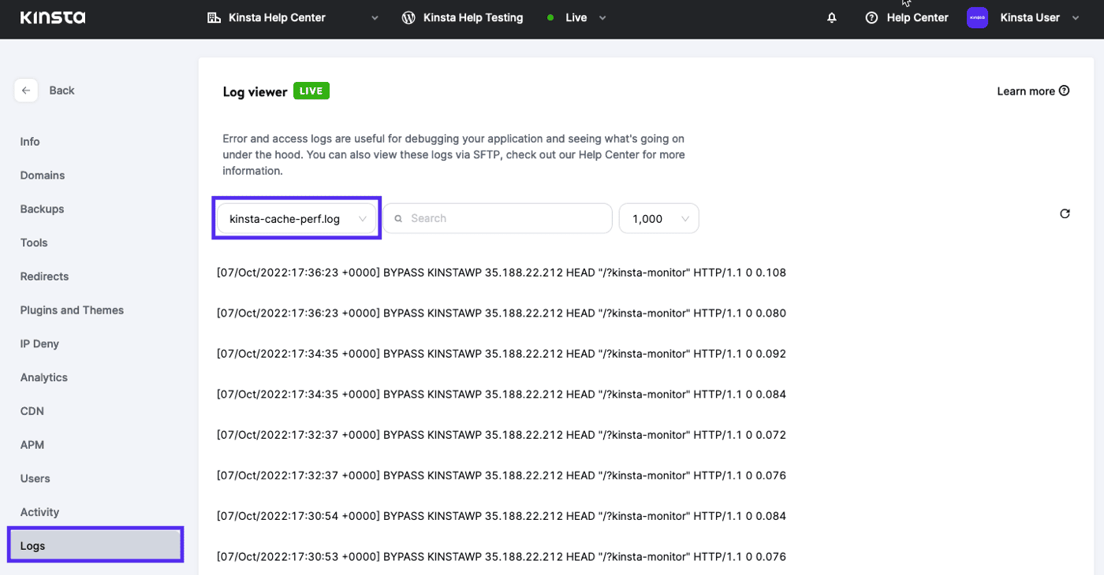This screenshot has height=575, width=1104.
Task: Refresh the log output
Action: [x=1065, y=213]
